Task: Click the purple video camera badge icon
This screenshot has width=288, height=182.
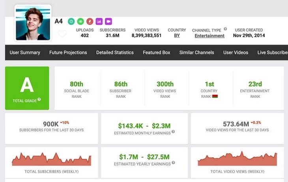Action: [x=108, y=21]
